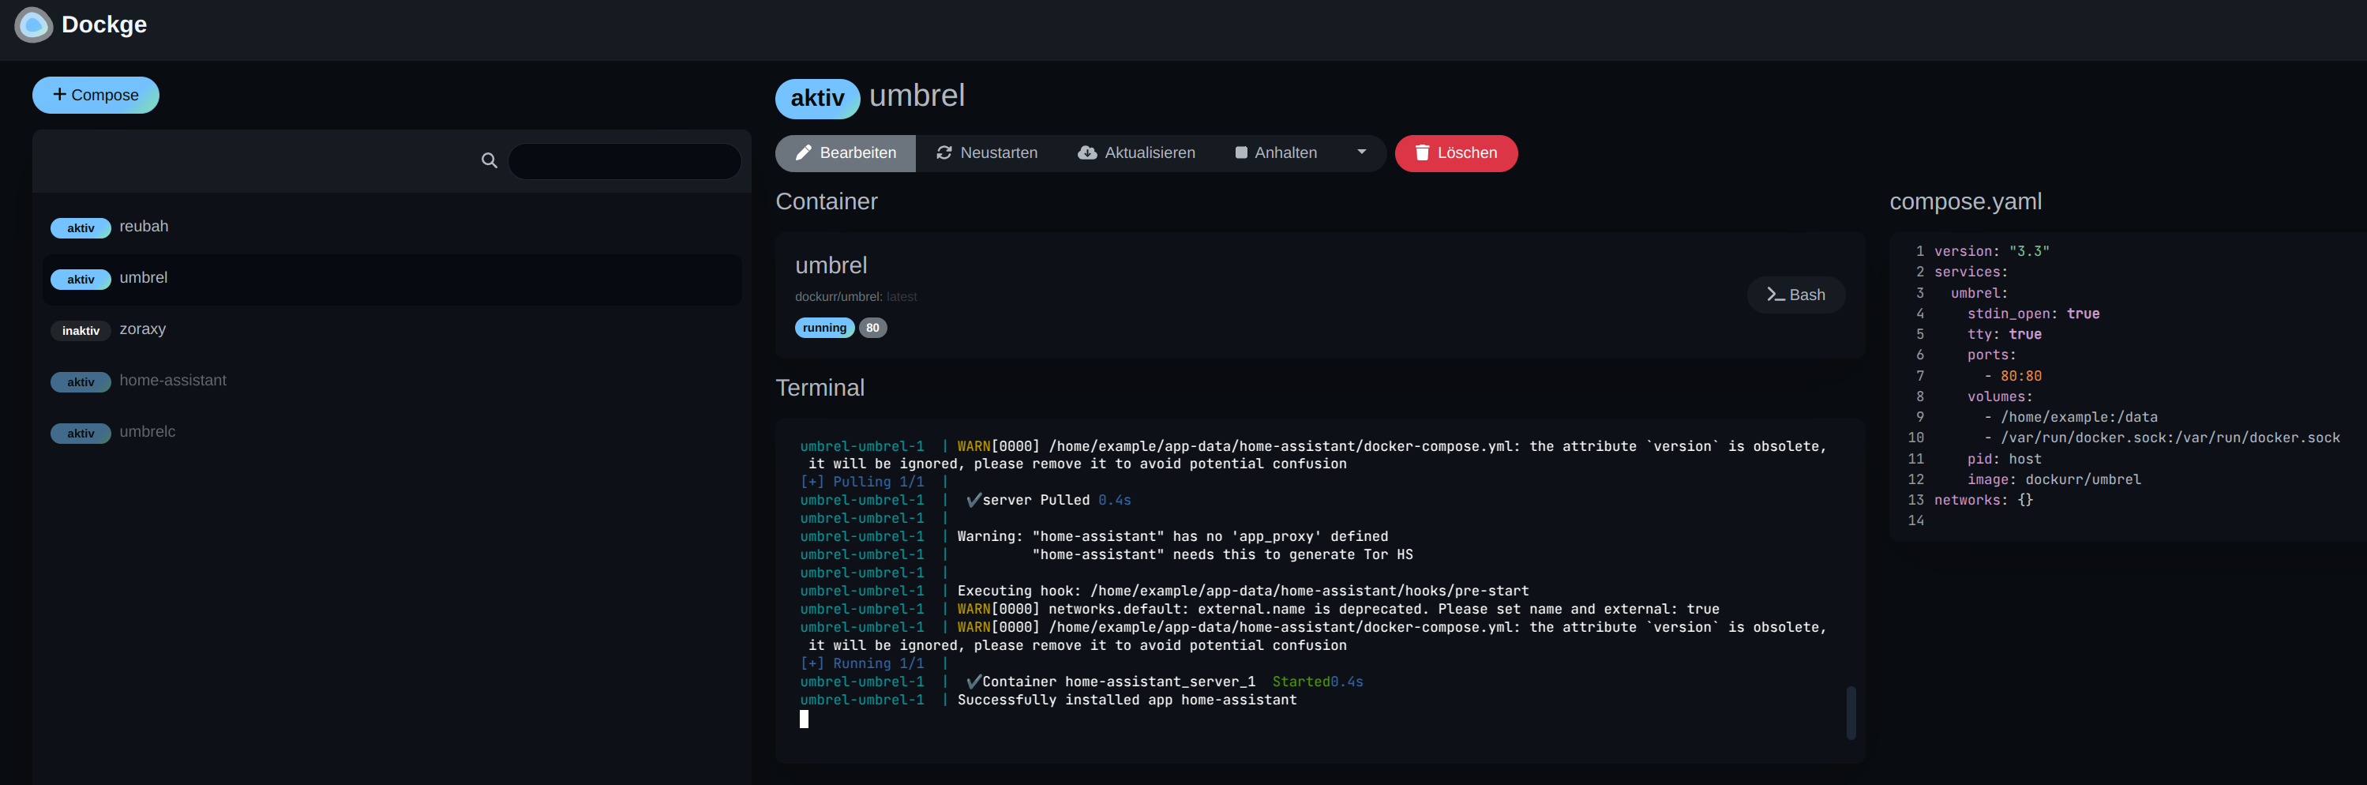Open the home-assistant stack
Screen dimensions: 2367x785
point(392,381)
